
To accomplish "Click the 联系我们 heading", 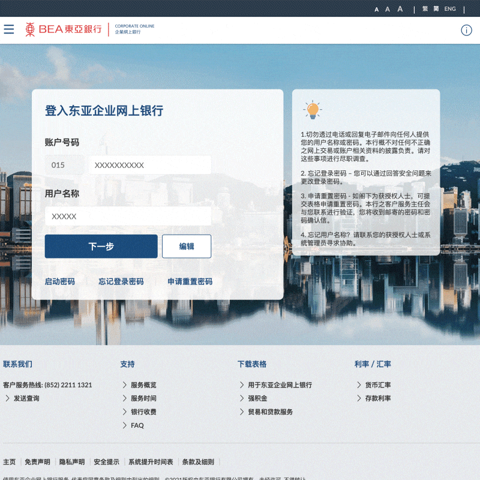I will (x=17, y=364).
